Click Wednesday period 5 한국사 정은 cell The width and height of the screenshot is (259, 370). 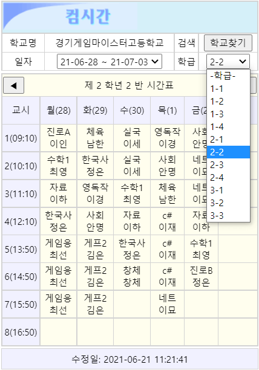(132, 249)
